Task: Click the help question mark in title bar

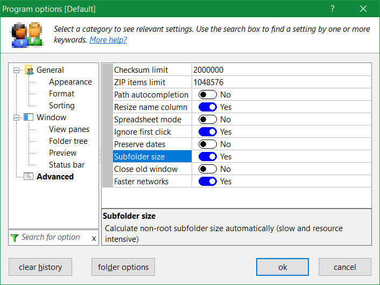Action: tap(333, 9)
